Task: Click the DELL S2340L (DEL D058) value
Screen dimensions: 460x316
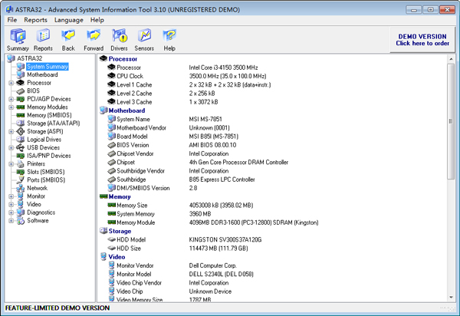Action: (x=222, y=274)
